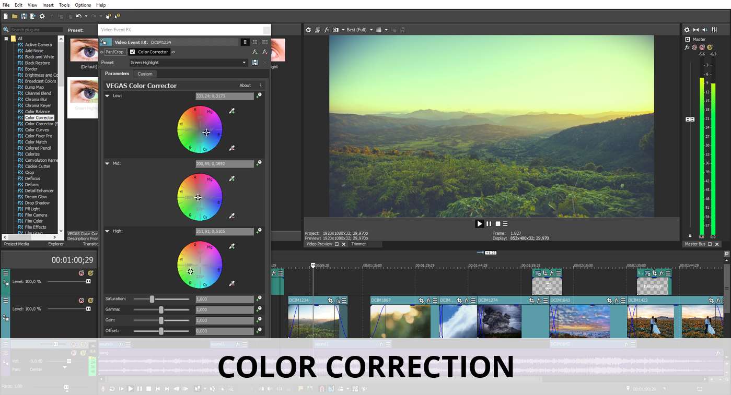Open video output FX in preview toolbar
Viewport: 731px width, 395px height.
point(327,30)
